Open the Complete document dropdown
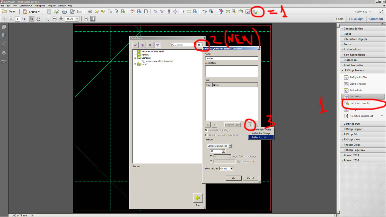386x217 pixels. (x=219, y=146)
